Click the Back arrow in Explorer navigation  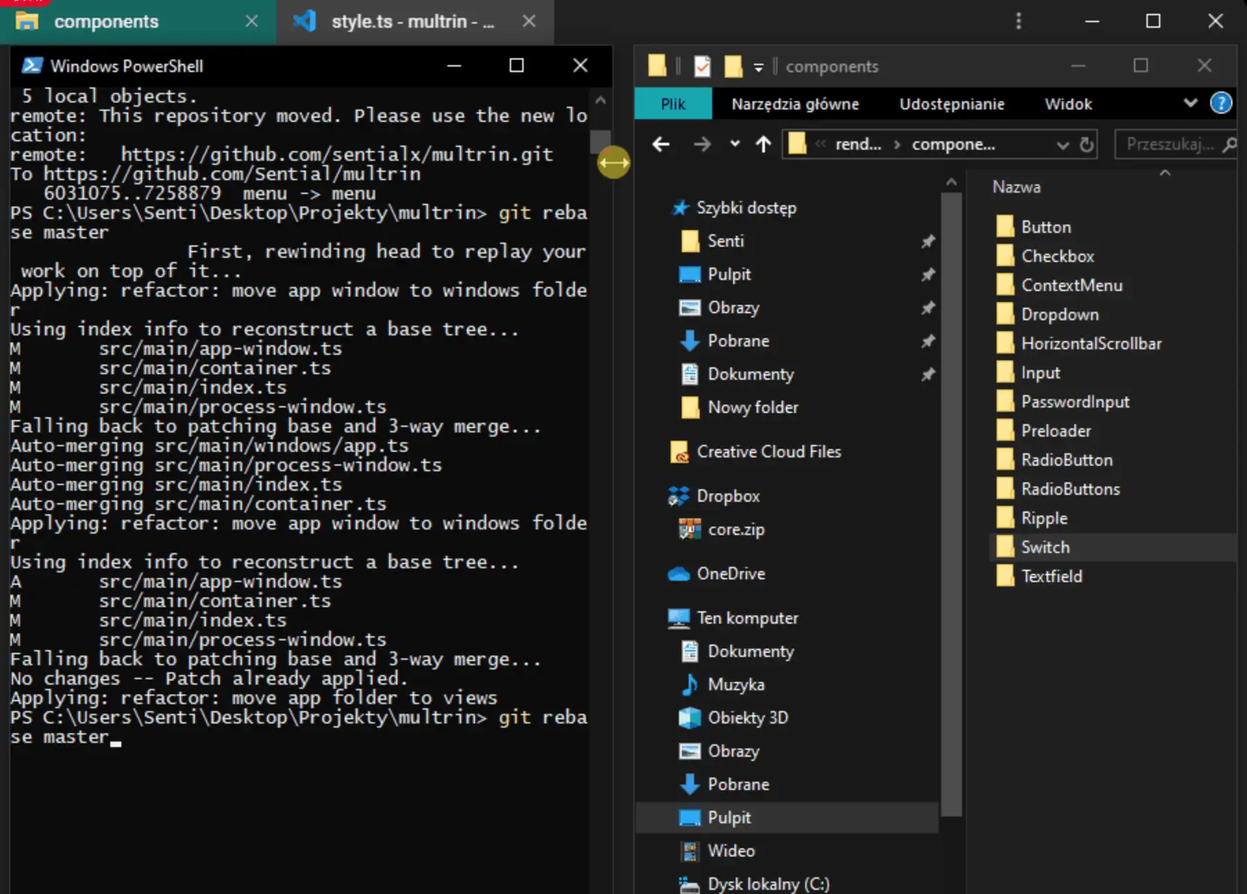661,144
